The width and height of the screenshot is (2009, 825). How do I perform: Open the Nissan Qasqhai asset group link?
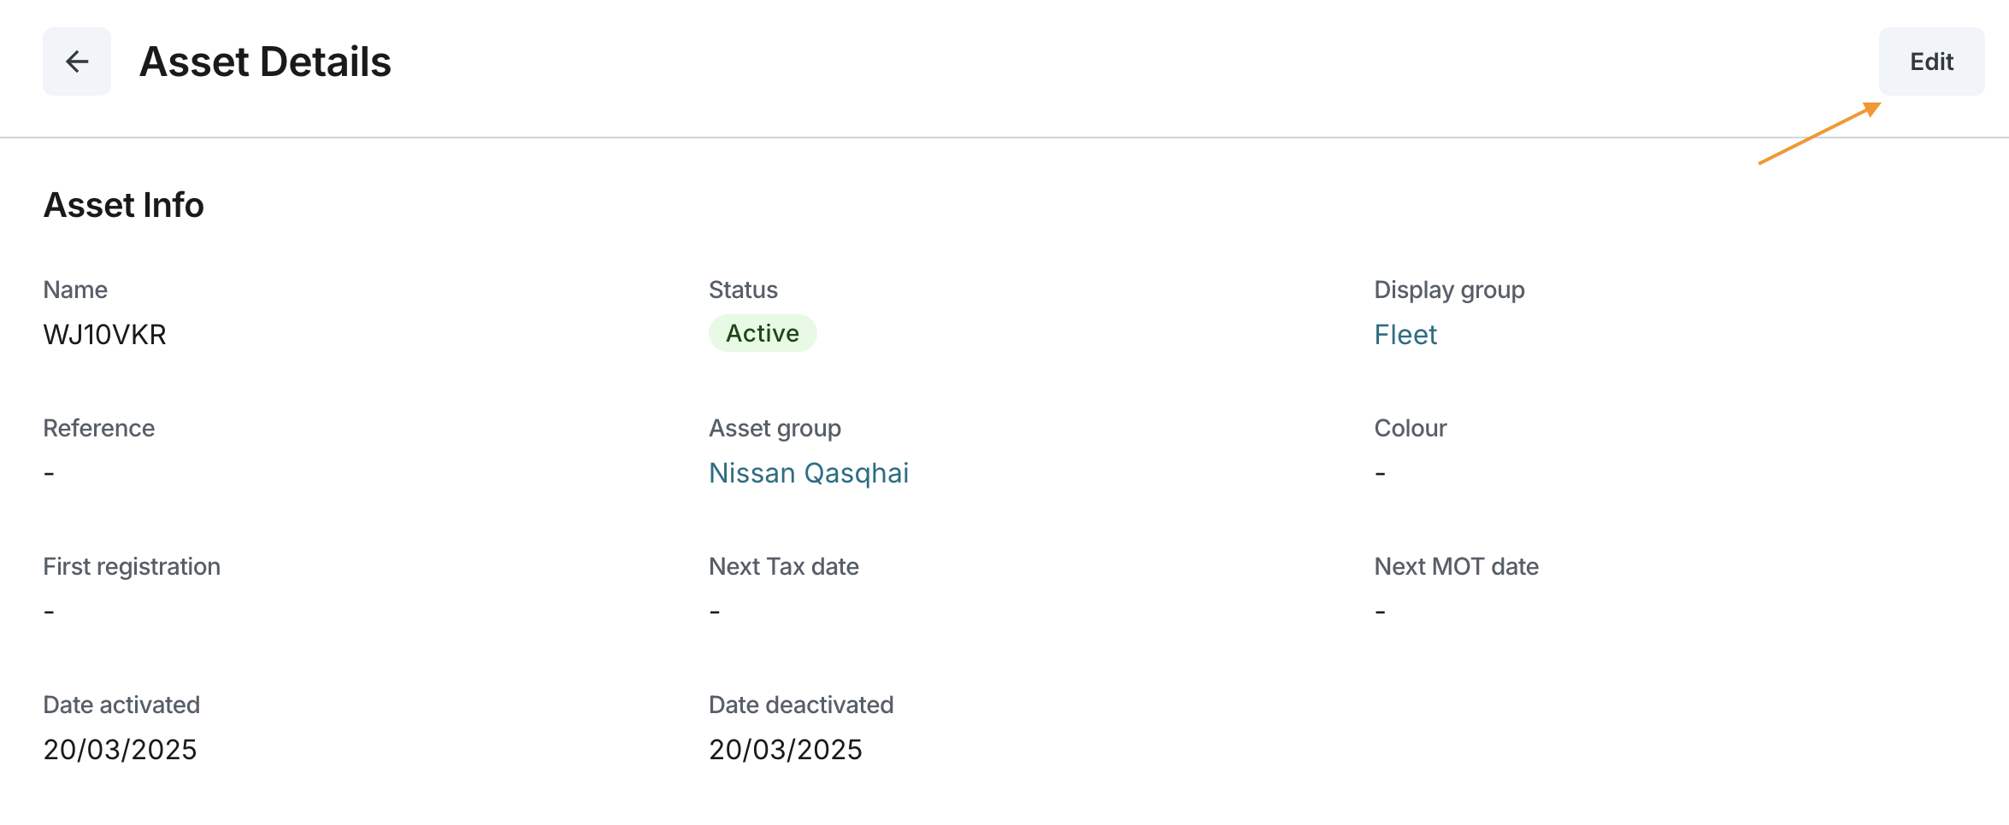coord(808,473)
